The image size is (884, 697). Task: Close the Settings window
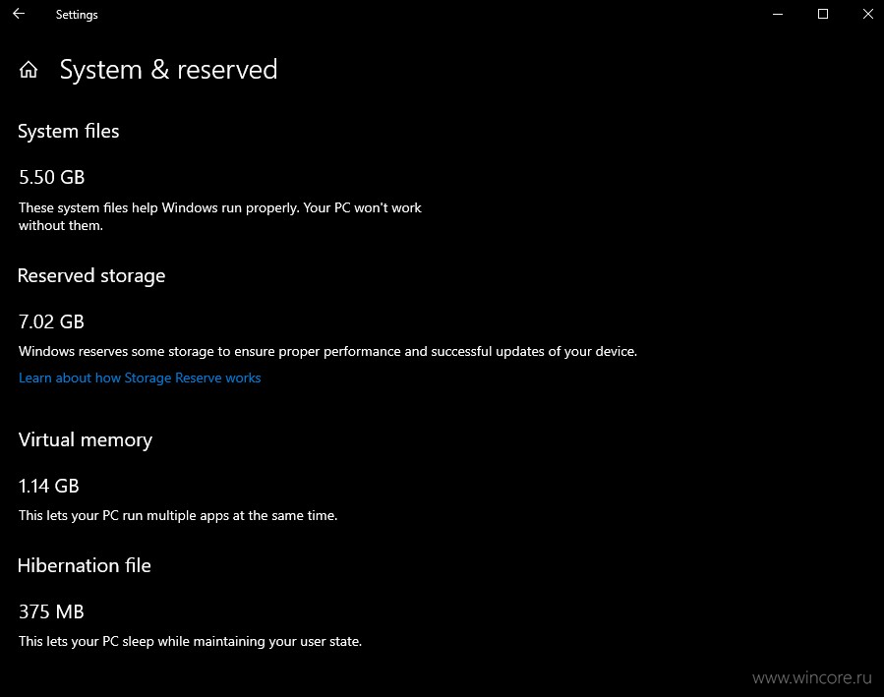pos(868,14)
